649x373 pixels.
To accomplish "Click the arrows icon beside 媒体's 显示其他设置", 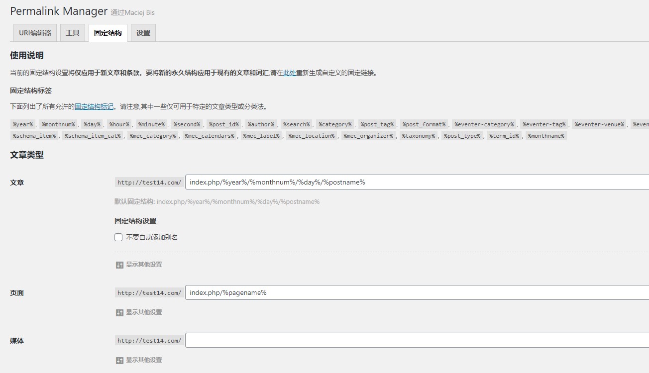I will [x=119, y=360].
